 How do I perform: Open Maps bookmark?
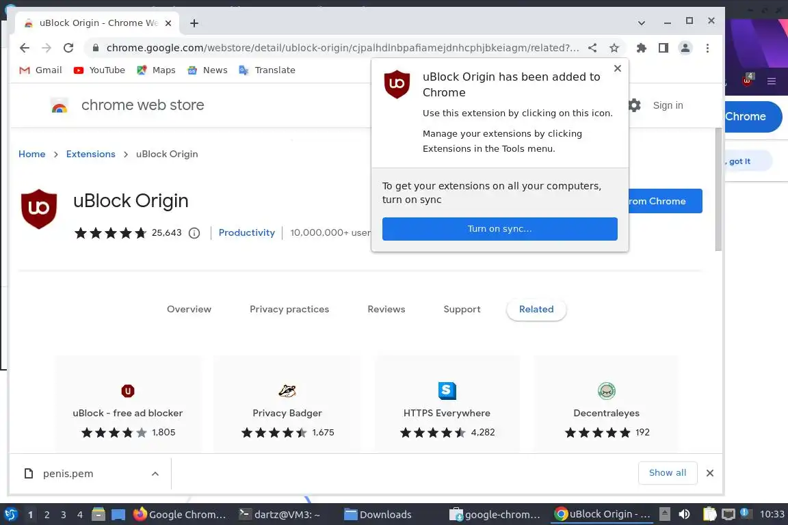point(156,70)
